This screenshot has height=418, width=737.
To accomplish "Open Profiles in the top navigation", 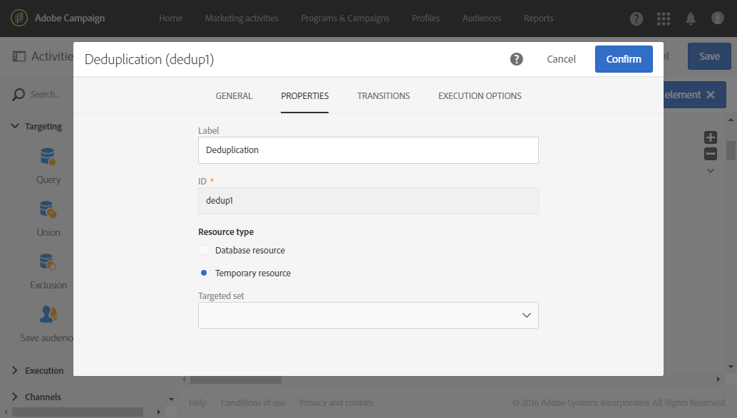I will tap(426, 19).
